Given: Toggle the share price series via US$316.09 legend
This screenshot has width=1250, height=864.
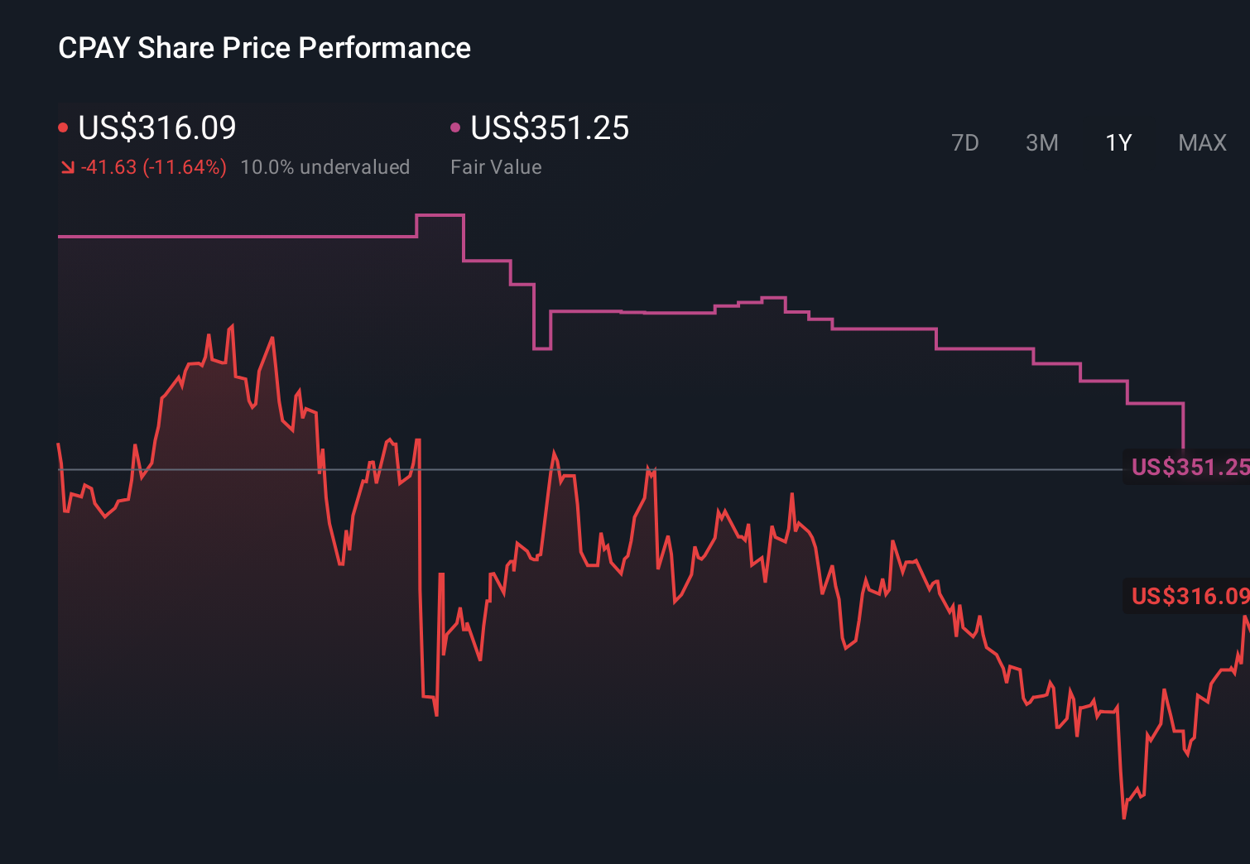Looking at the screenshot, I should tap(156, 128).
